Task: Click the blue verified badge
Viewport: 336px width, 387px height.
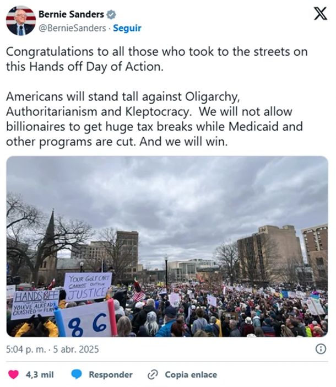Action: (111, 14)
